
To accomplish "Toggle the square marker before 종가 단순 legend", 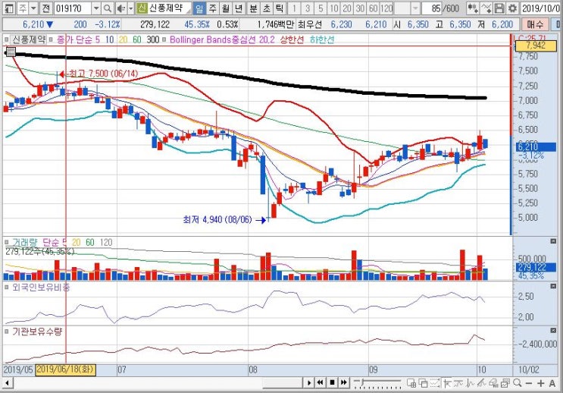I will click(51, 39).
